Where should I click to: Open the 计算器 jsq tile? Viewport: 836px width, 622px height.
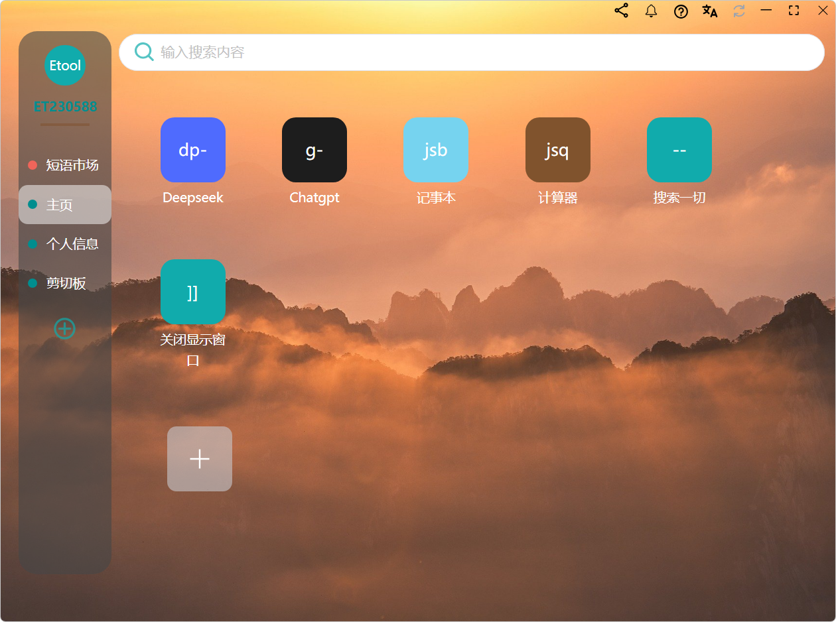pos(558,150)
